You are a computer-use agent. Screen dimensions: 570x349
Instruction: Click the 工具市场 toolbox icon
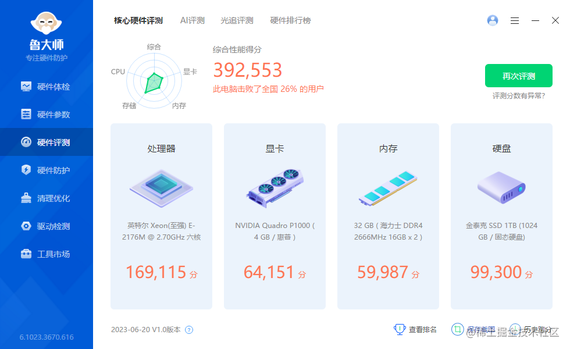click(26, 254)
